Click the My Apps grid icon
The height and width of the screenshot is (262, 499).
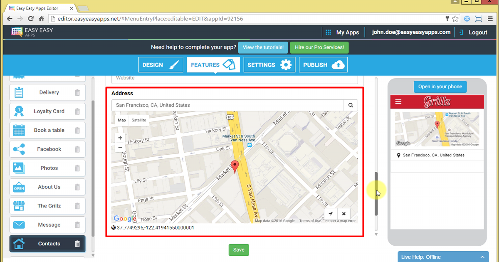[328, 32]
